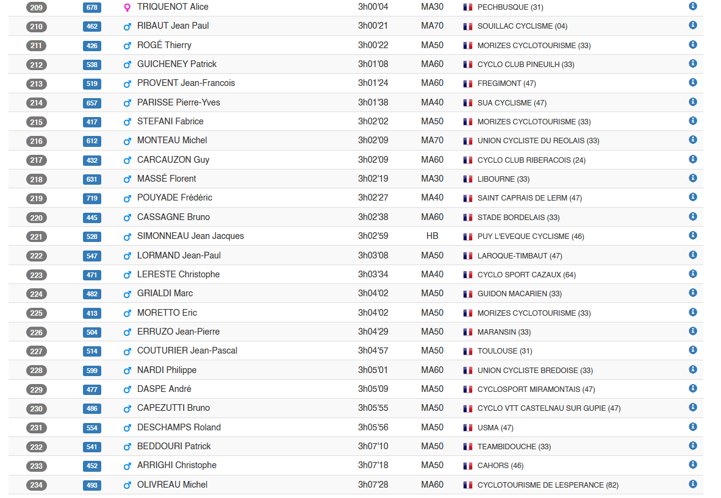Click bib number badge 719

click(x=92, y=199)
